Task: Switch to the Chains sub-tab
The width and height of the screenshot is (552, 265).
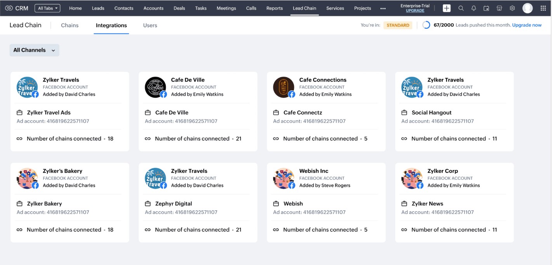Action: (x=70, y=25)
